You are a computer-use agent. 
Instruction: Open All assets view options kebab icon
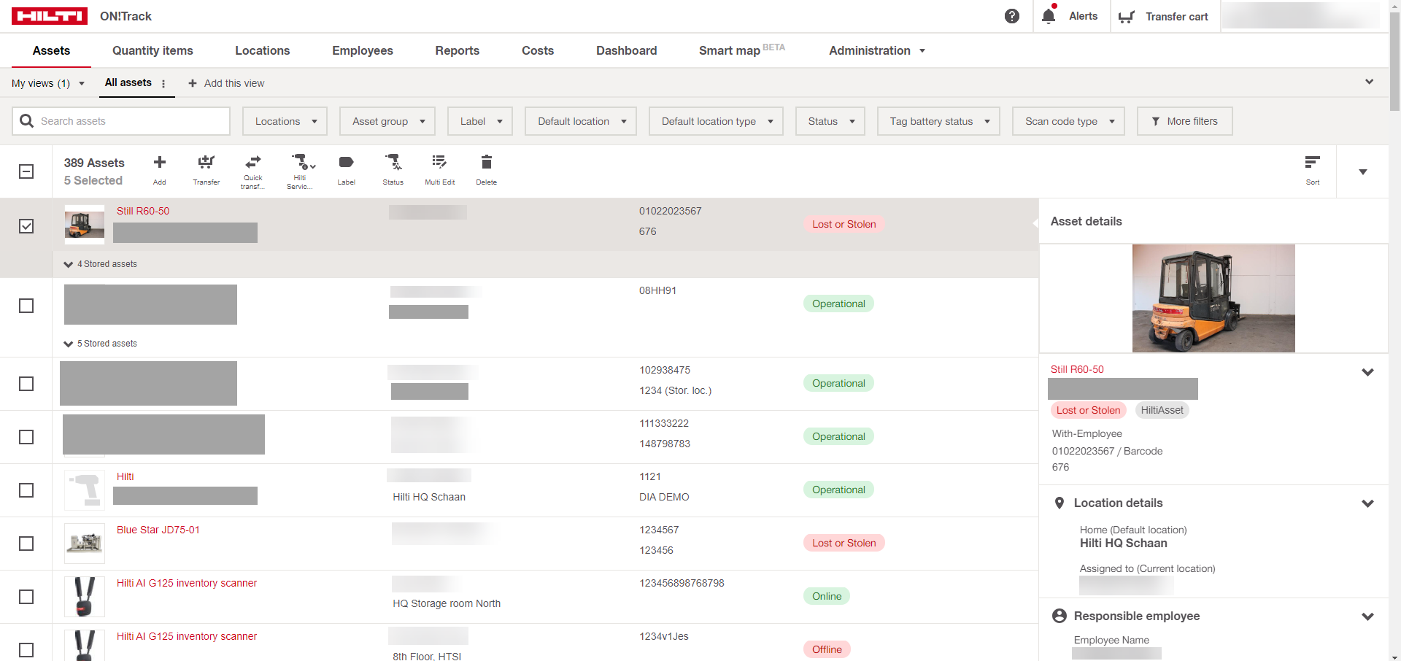pyautogui.click(x=163, y=83)
